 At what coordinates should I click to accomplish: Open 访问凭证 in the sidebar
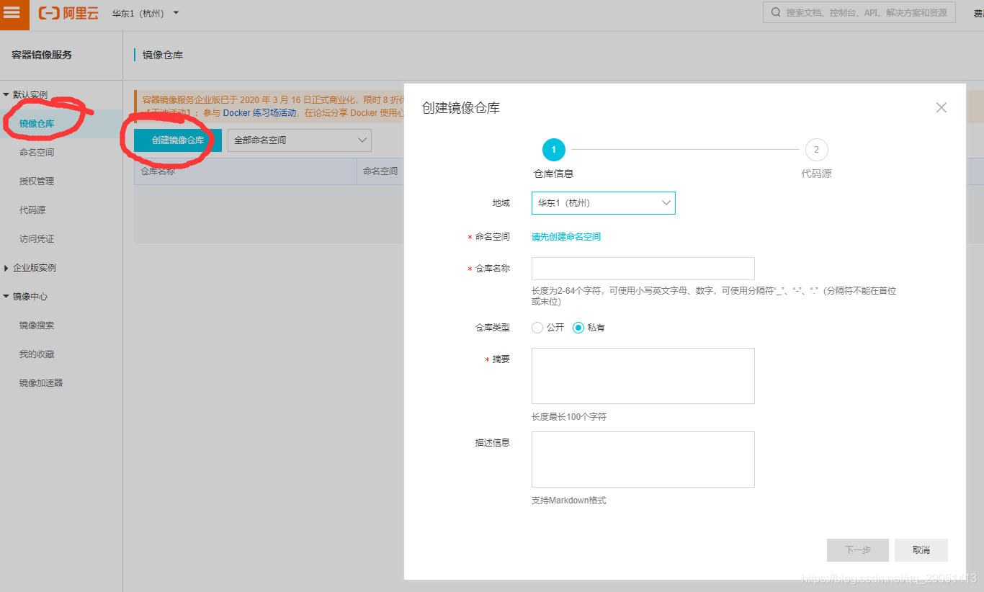coord(37,239)
